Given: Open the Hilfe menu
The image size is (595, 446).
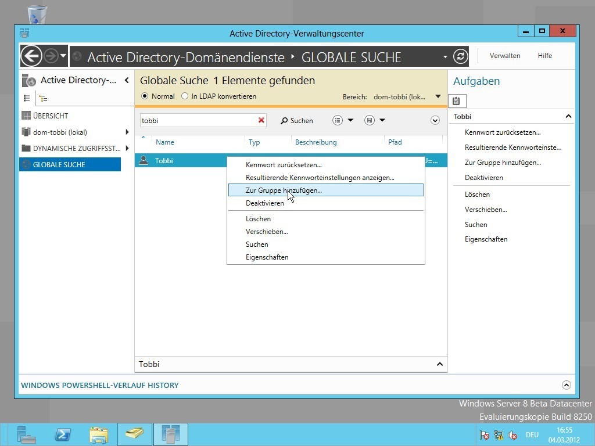Looking at the screenshot, I should click(x=544, y=56).
